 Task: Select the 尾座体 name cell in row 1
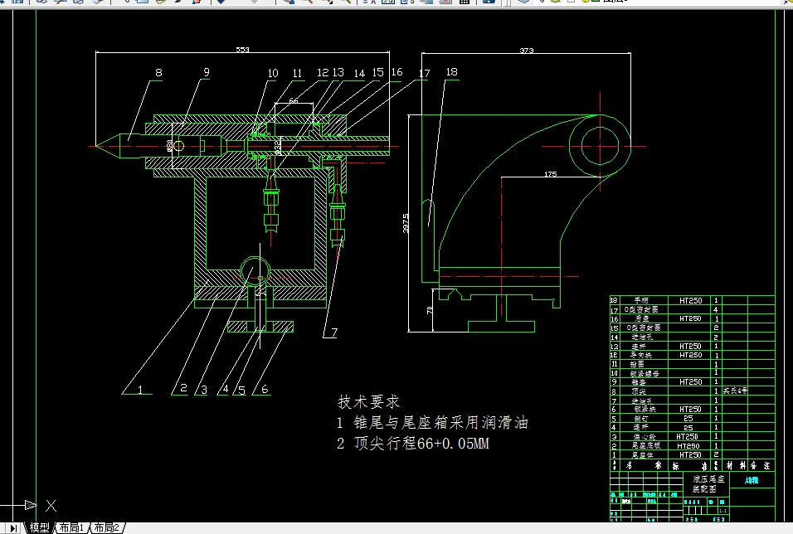click(642, 455)
